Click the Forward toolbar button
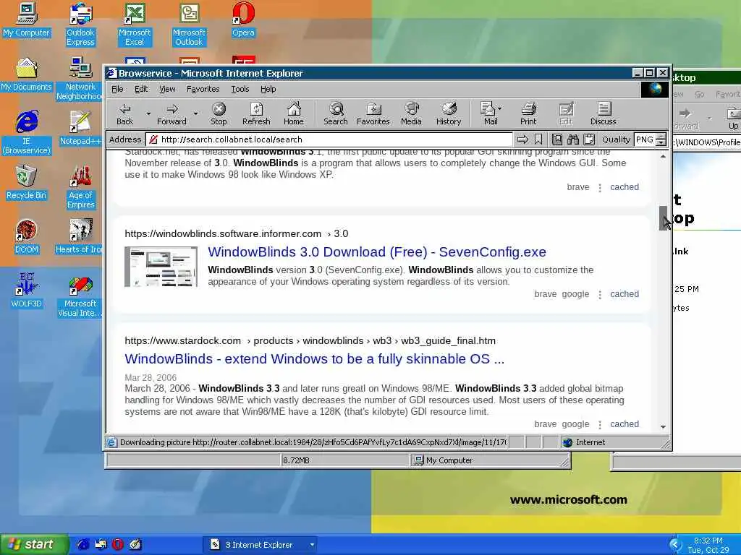The image size is (741, 555). [172, 113]
